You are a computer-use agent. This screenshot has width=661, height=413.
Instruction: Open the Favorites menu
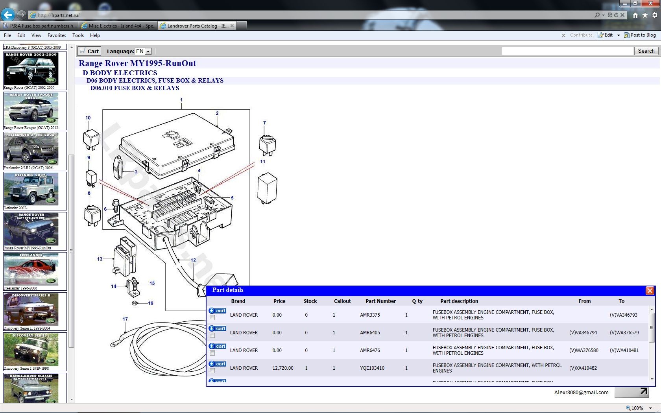click(57, 35)
